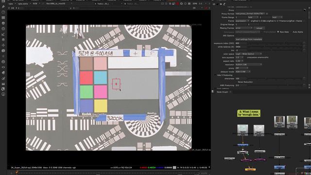311x175 pixels.
Task: Open the lens squeeze dropdown
Action: [x=240, y=57]
